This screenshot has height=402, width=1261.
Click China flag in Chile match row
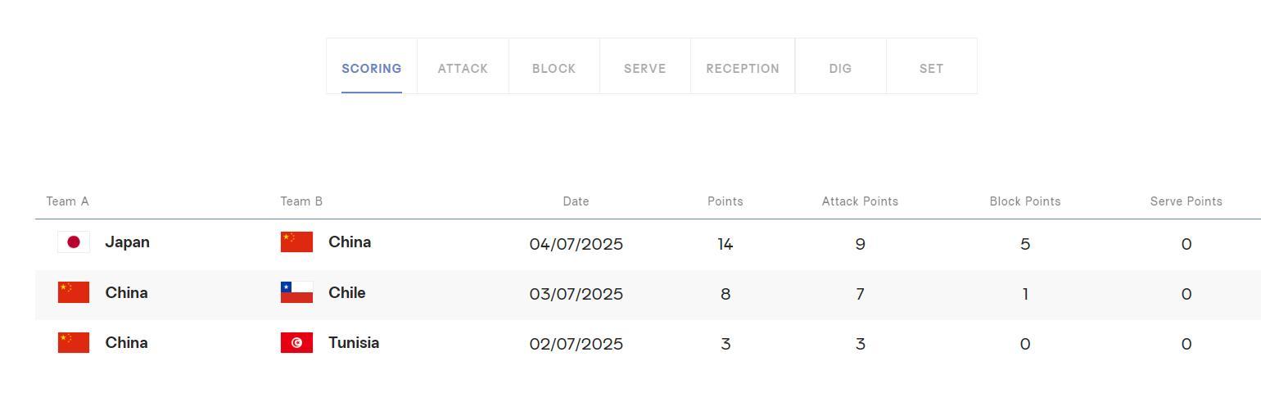tap(74, 293)
